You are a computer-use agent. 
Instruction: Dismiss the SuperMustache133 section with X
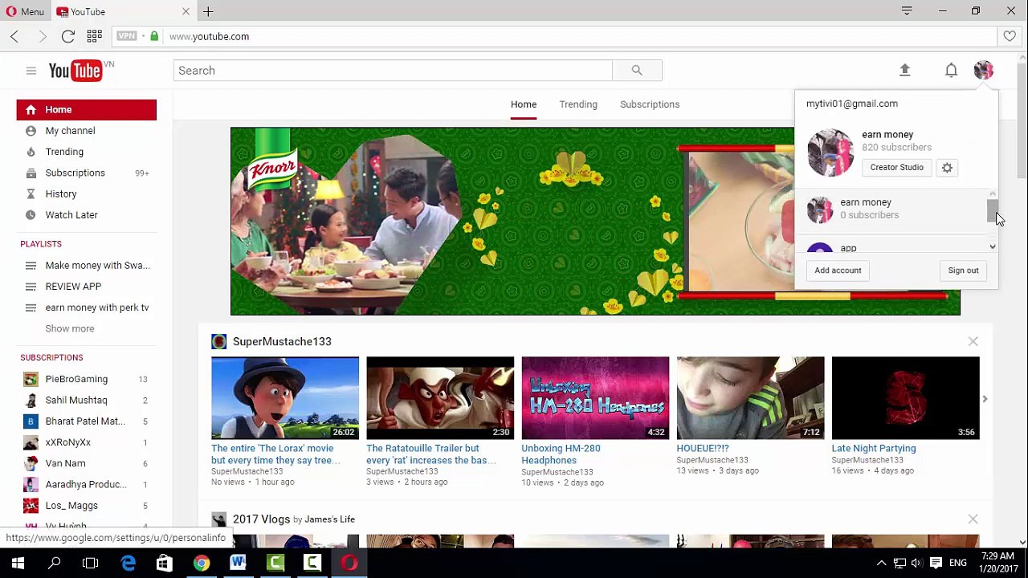[973, 342]
